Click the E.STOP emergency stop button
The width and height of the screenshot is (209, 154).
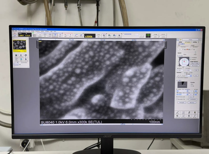click(163, 34)
